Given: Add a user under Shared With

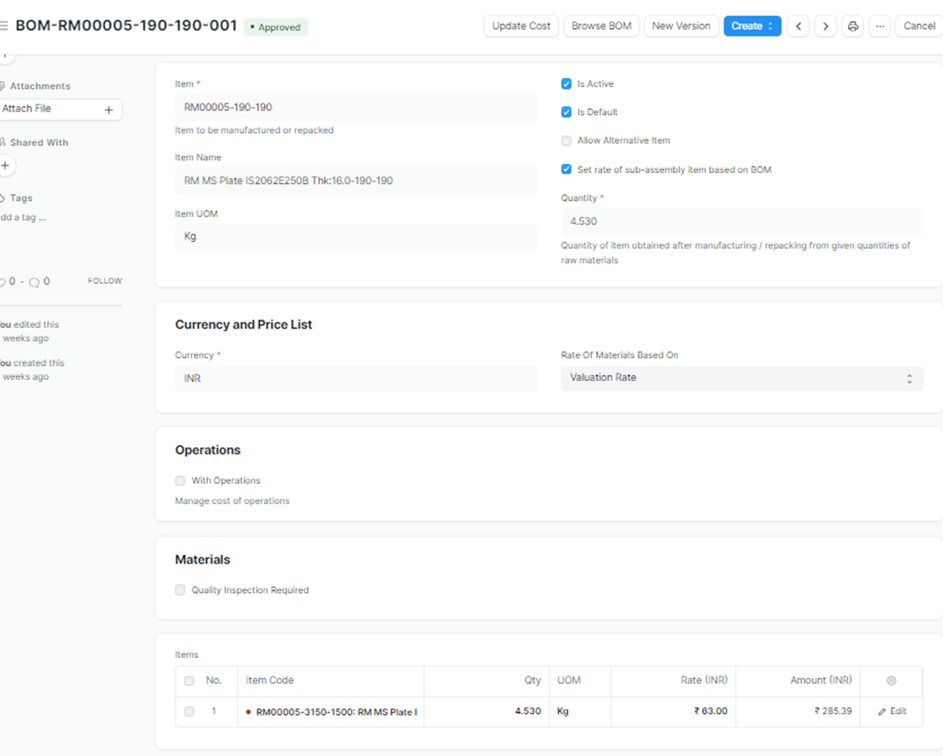Looking at the screenshot, I should pos(5,166).
